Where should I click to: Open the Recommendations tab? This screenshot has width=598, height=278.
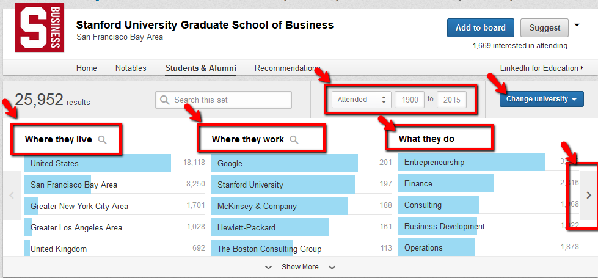coord(287,68)
